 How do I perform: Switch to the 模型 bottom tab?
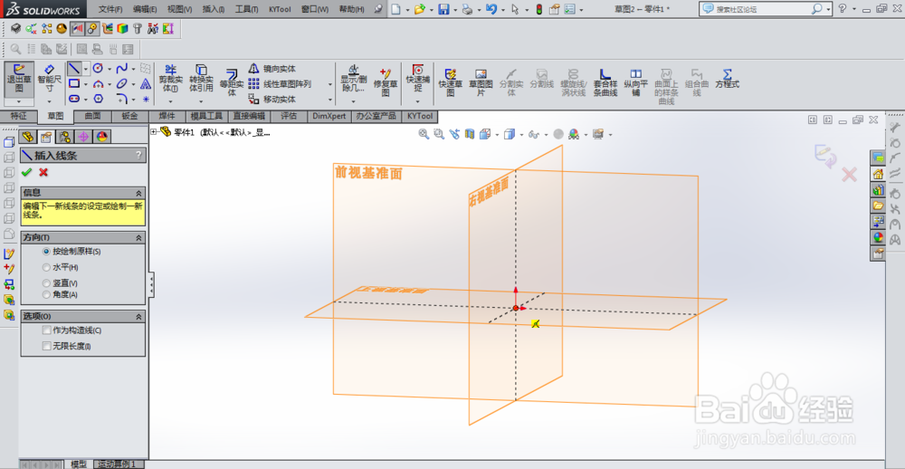pyautogui.click(x=79, y=464)
